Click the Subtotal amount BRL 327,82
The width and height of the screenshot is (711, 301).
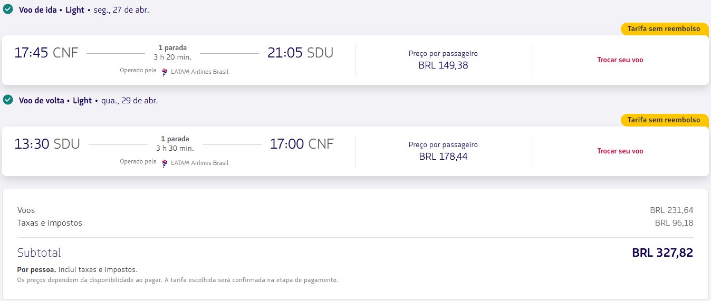[662, 253]
